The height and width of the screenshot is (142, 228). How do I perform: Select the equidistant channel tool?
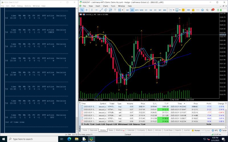point(106,10)
